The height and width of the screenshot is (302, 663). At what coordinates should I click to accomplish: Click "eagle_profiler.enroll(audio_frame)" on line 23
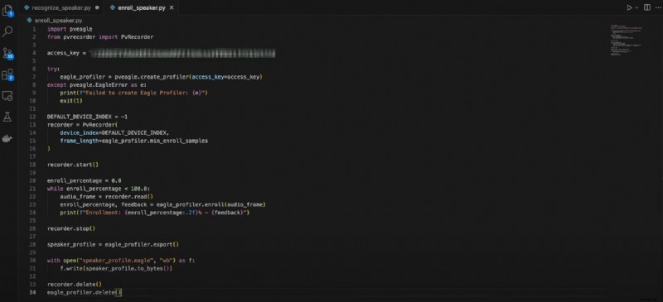(x=211, y=204)
